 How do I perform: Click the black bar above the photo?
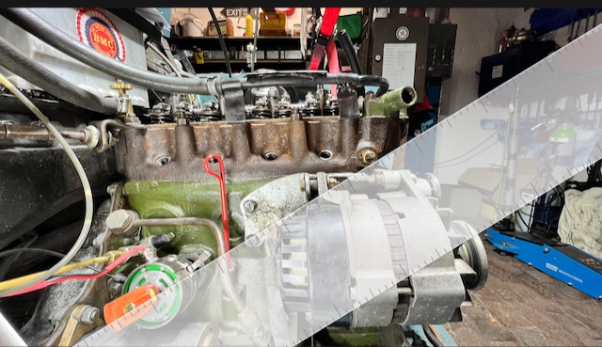[301, 4]
